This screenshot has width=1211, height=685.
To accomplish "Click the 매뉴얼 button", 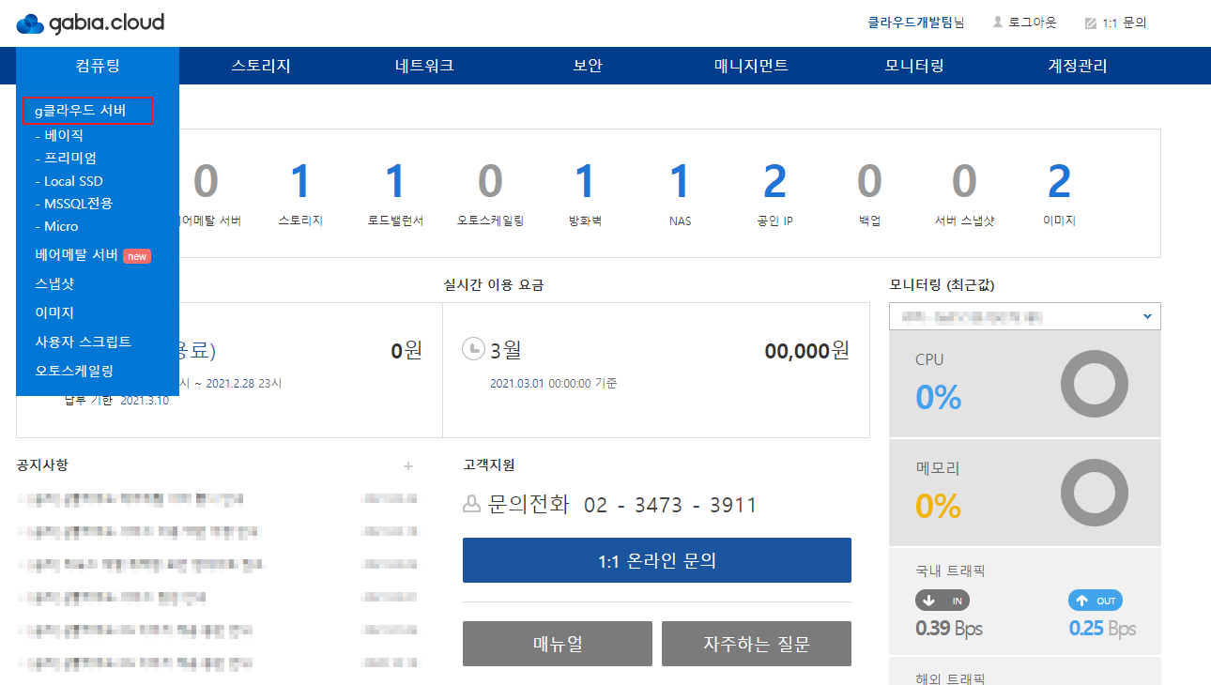I will pos(558,644).
